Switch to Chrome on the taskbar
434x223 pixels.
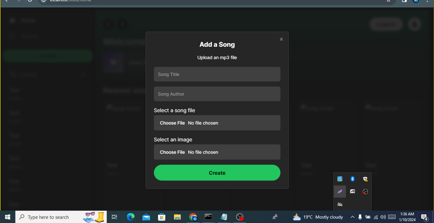[193, 217]
